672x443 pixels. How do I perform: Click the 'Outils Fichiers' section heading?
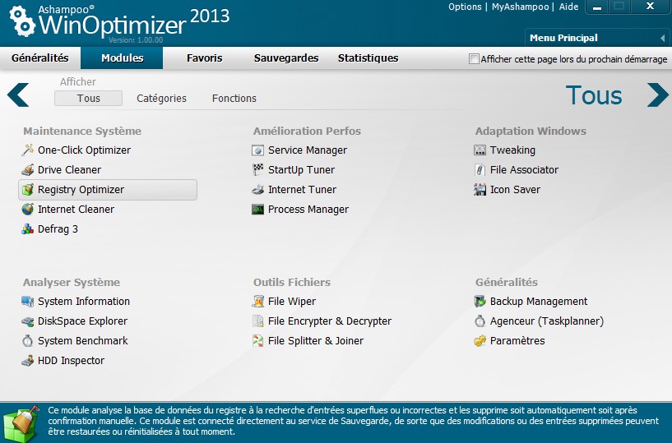[292, 283]
